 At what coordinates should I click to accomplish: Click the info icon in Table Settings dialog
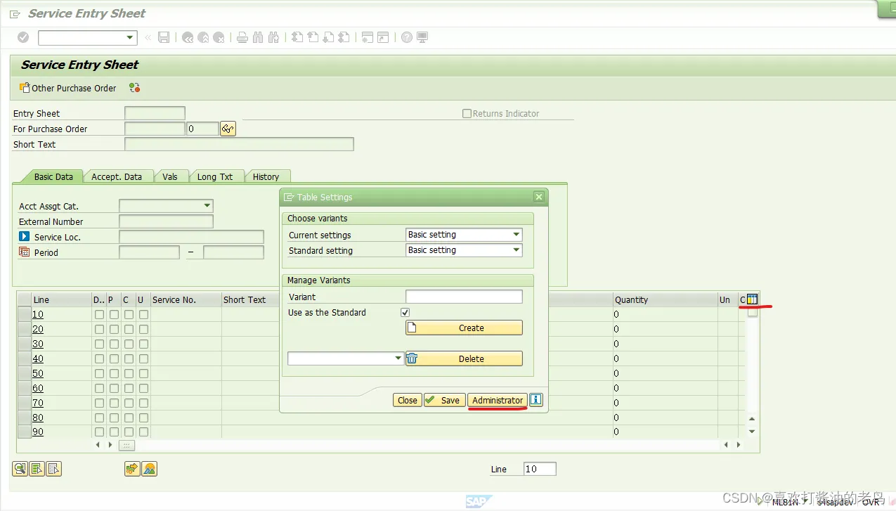(536, 400)
